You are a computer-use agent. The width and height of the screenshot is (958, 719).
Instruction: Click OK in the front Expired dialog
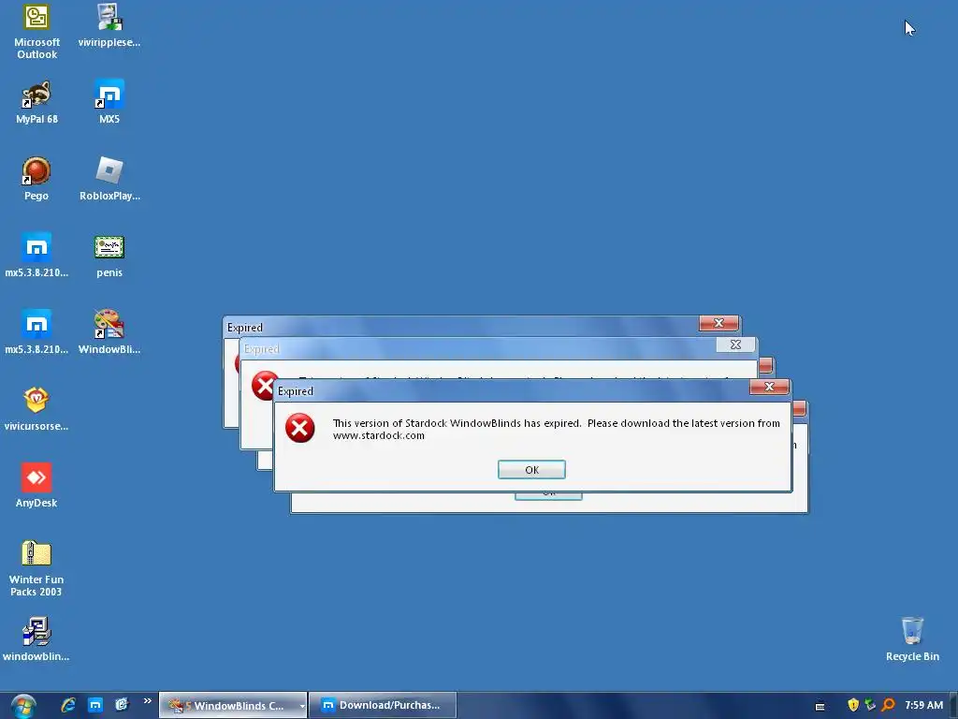click(531, 470)
